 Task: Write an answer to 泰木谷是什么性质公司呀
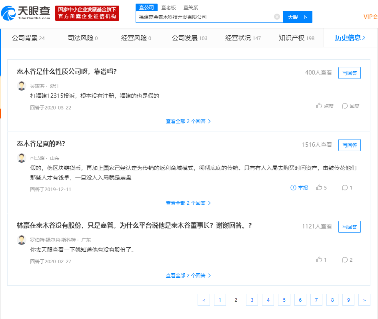350,73
